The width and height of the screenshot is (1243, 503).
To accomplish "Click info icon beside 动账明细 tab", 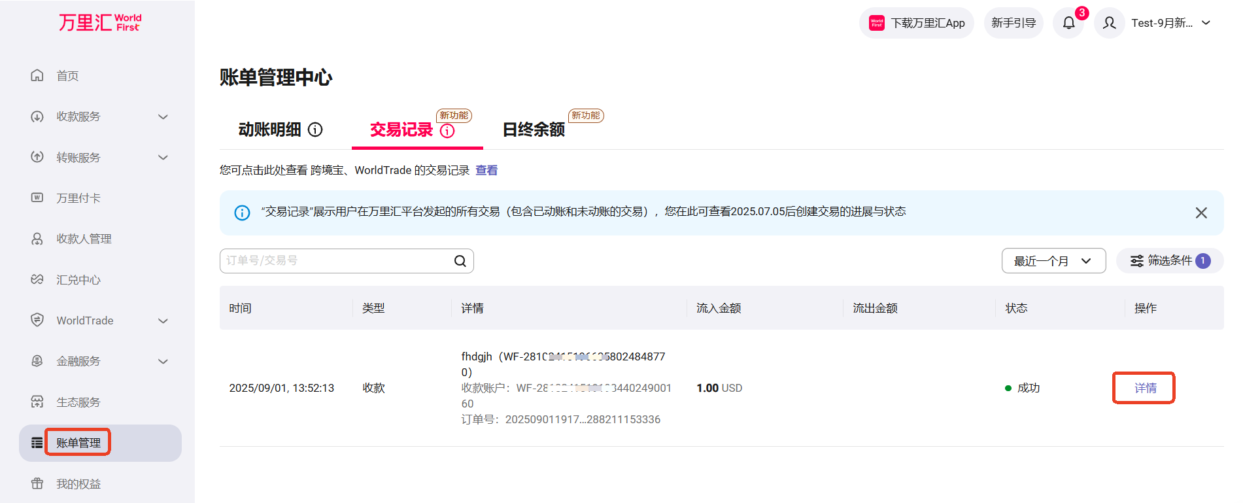I will [315, 130].
